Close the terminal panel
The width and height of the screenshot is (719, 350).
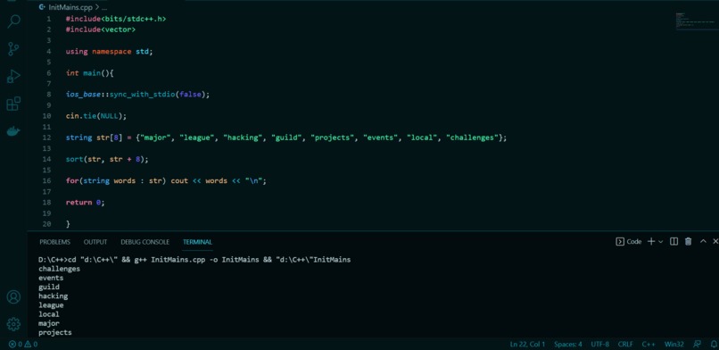click(715, 241)
